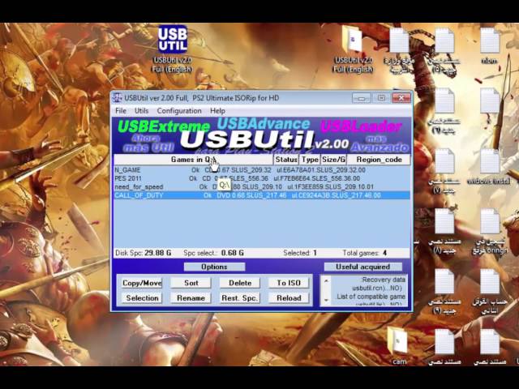Viewport: 519px width, 389px height.
Task: Click region code ul.E6A78A01.SLUS_209.32.00
Action: click(321, 170)
